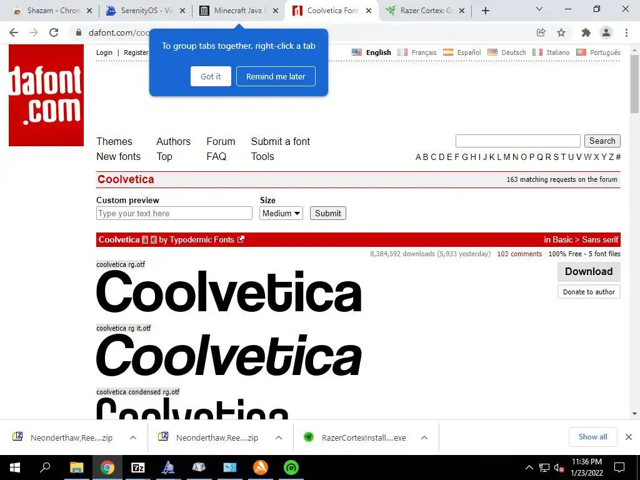Open the Themes menu
Viewport: 640px width, 480px height.
point(114,141)
